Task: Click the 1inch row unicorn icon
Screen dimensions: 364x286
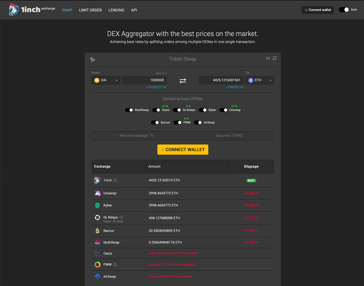Action: tap(97, 180)
